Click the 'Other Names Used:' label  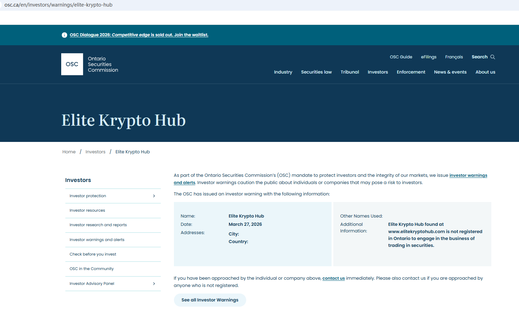[361, 216]
